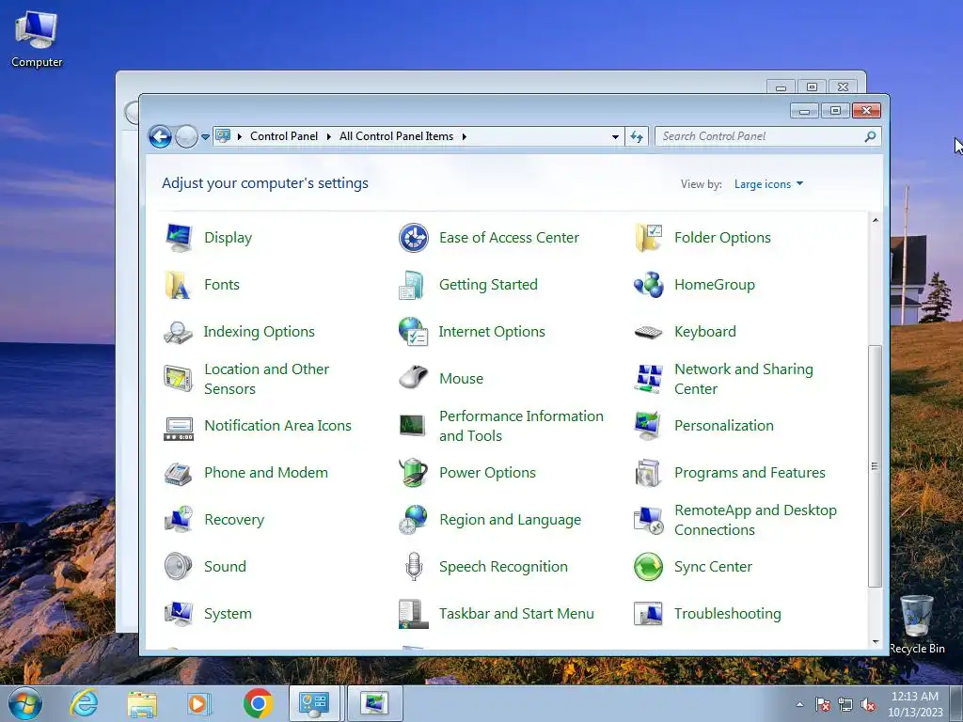Click the RemoteApp and Desktop Connections icon
This screenshot has width=963, height=722.
tap(649, 520)
